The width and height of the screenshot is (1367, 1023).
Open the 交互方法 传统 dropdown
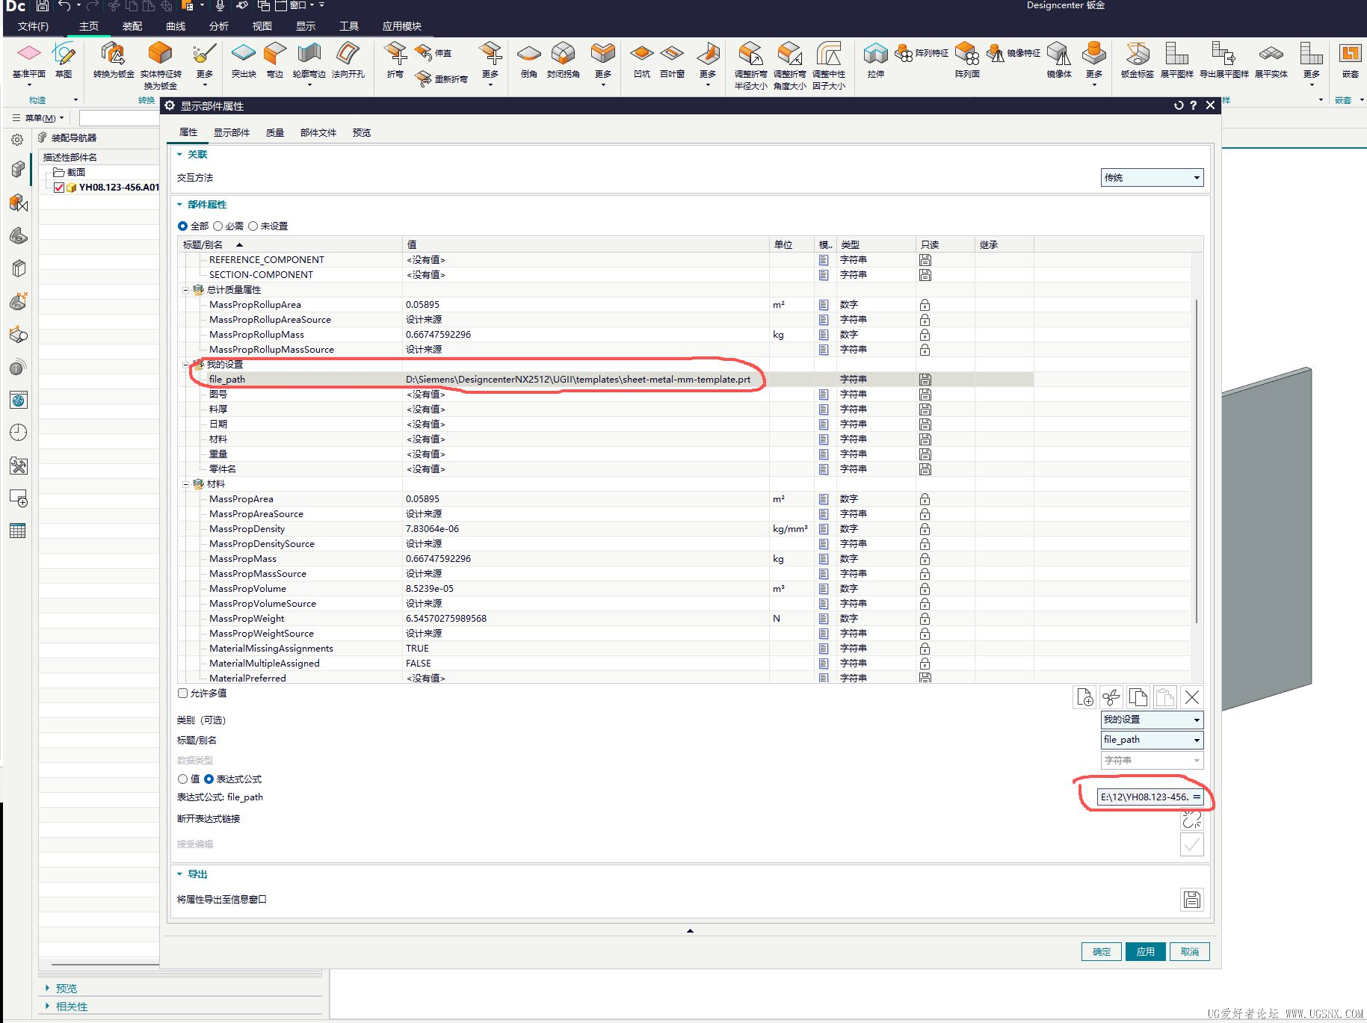click(1152, 178)
